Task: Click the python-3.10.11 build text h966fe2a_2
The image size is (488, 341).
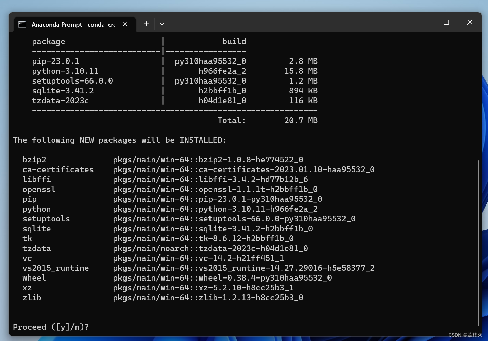Action: coord(222,71)
